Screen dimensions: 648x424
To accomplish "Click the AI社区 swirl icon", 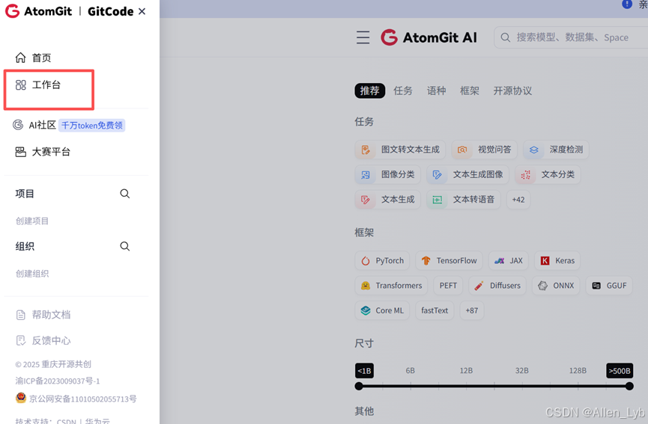I will [18, 125].
